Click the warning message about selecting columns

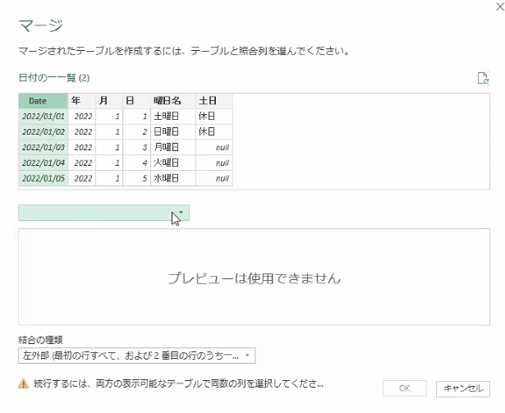pyautogui.click(x=178, y=383)
